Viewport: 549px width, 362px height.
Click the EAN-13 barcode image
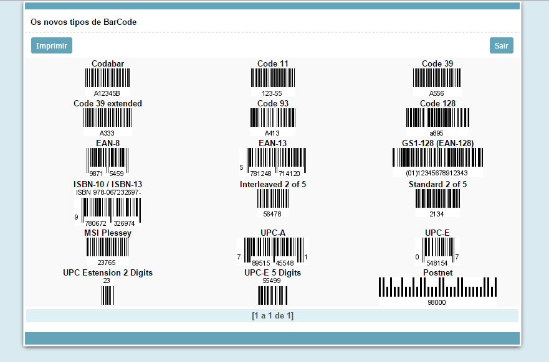pyautogui.click(x=273, y=162)
